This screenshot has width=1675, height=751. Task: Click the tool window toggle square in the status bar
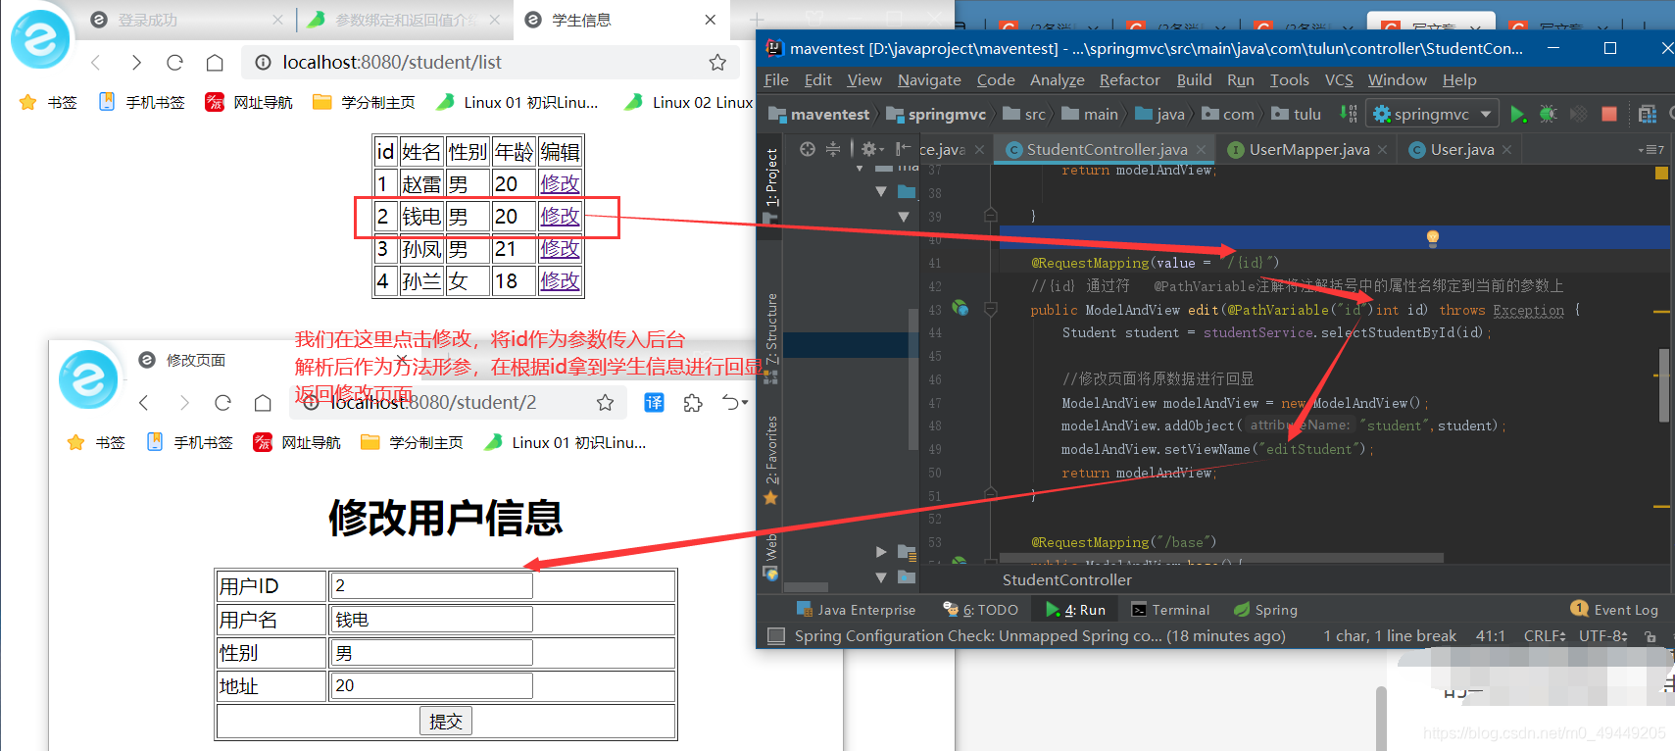click(776, 635)
